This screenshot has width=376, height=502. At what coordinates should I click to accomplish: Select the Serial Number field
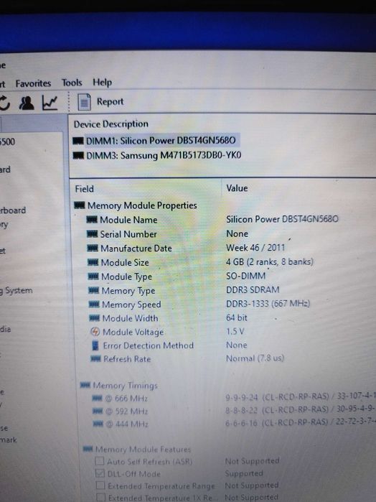(x=128, y=234)
